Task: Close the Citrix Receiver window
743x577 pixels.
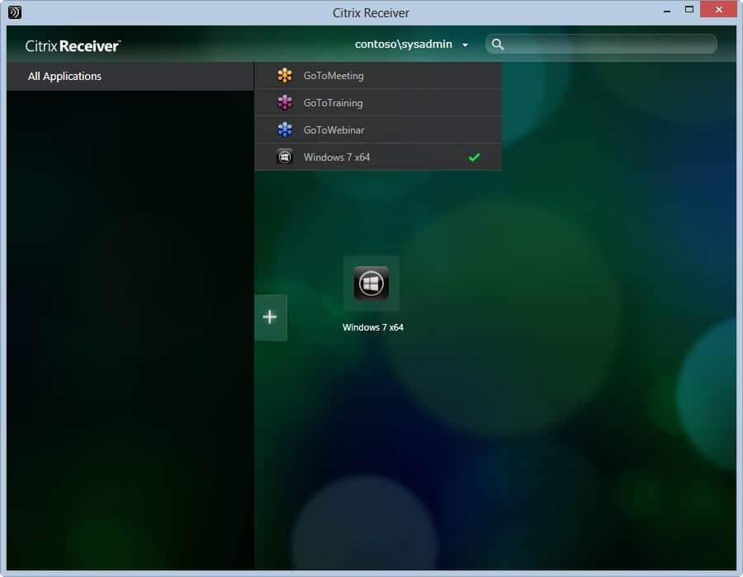Action: tap(718, 9)
